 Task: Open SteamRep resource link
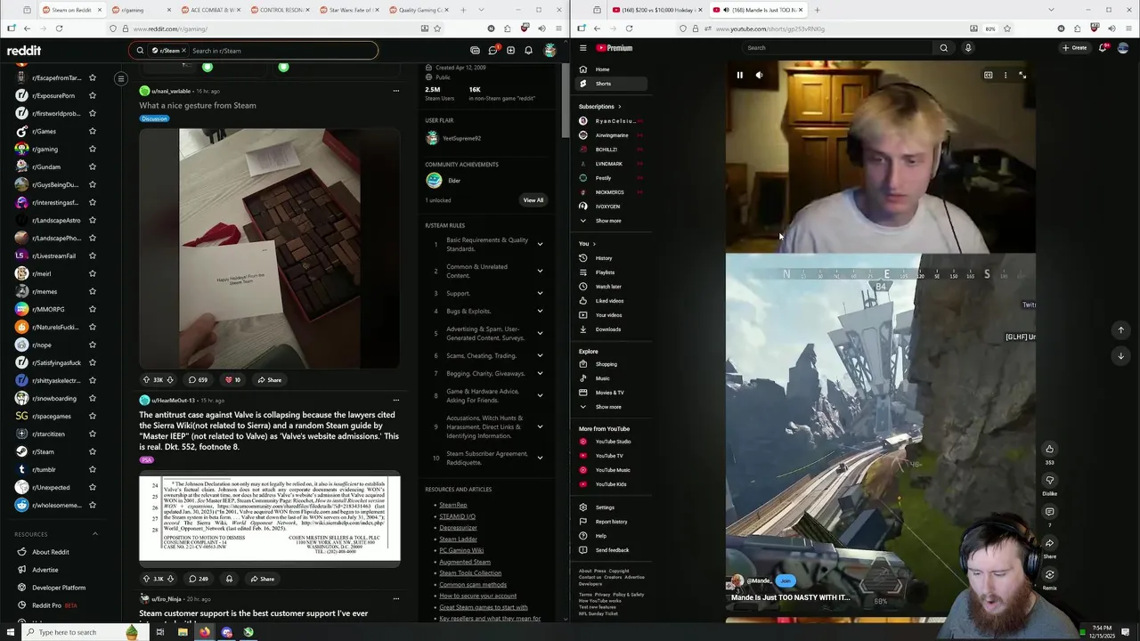click(453, 505)
